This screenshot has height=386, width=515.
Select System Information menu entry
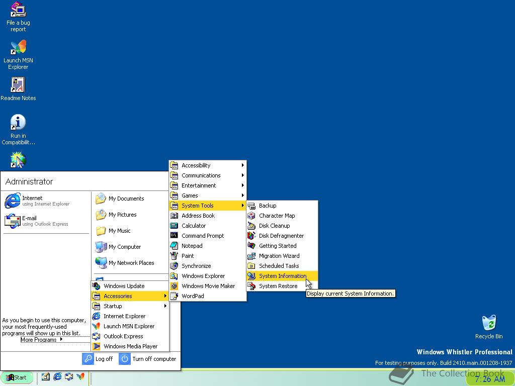click(x=282, y=276)
